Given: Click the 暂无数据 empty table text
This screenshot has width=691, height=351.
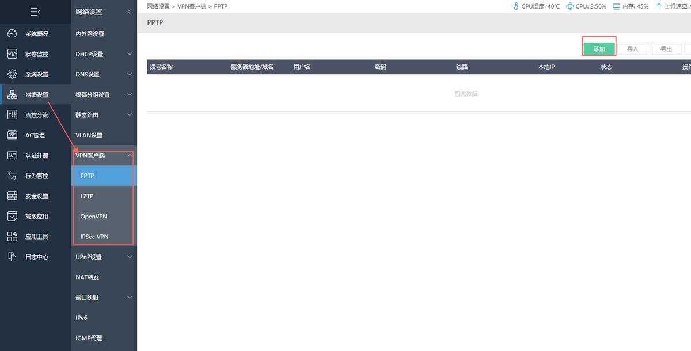Looking at the screenshot, I should [x=466, y=93].
